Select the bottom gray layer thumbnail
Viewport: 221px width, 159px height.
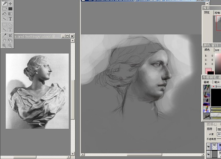click(215, 154)
